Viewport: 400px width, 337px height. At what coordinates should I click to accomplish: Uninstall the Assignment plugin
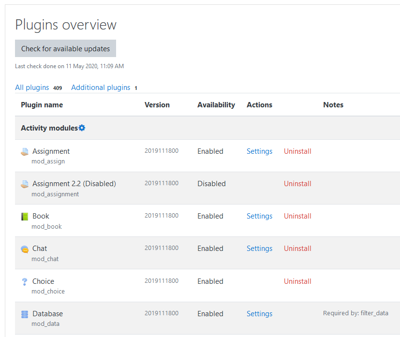pyautogui.click(x=297, y=151)
